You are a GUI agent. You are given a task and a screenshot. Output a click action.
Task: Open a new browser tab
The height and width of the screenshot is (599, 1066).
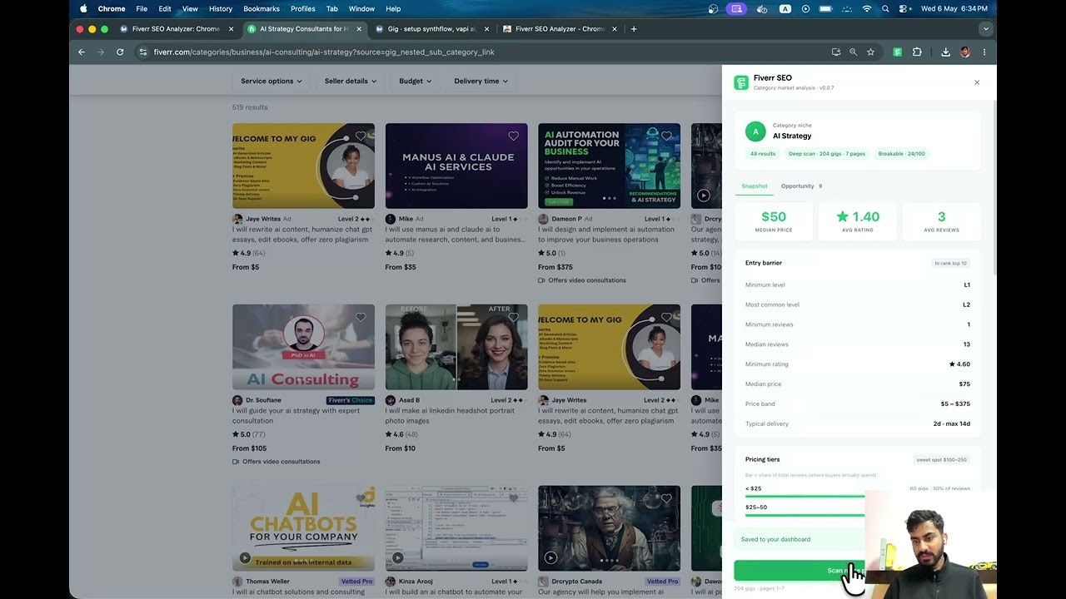click(x=634, y=28)
